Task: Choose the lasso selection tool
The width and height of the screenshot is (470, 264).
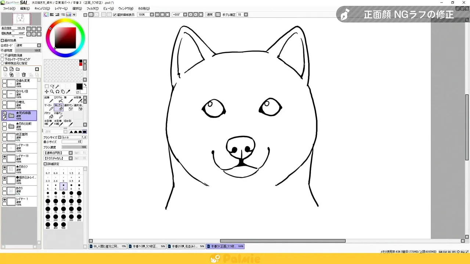Action: (51, 86)
